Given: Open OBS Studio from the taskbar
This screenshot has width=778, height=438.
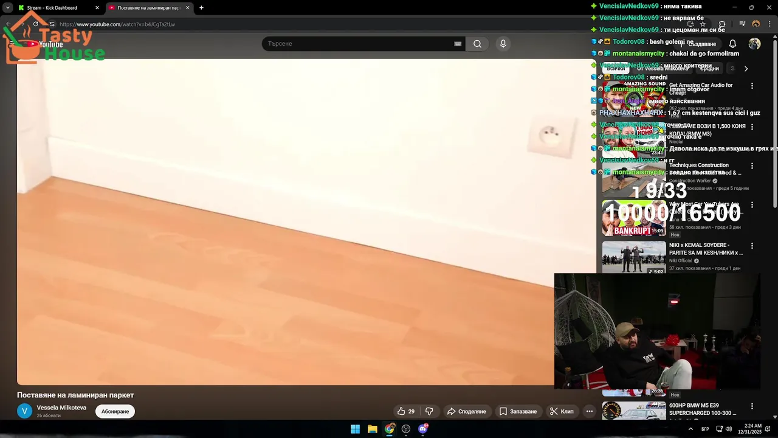Looking at the screenshot, I should coord(406,429).
